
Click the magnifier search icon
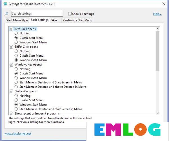(6, 14)
